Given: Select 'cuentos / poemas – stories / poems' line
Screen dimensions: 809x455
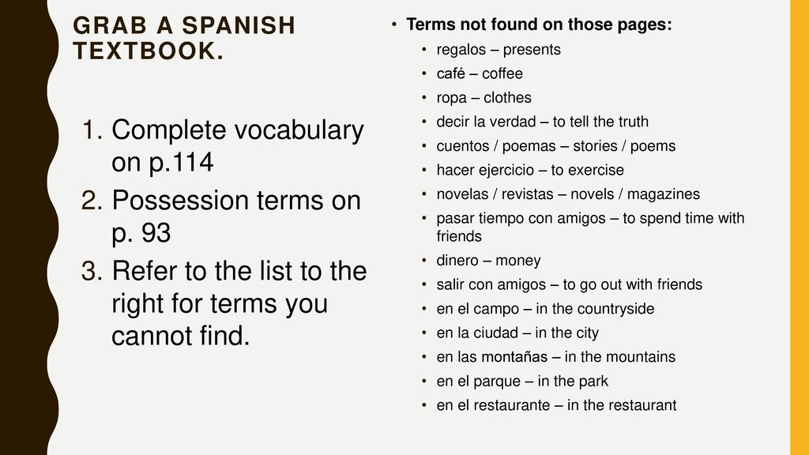Looking at the screenshot, I should pos(555,146).
